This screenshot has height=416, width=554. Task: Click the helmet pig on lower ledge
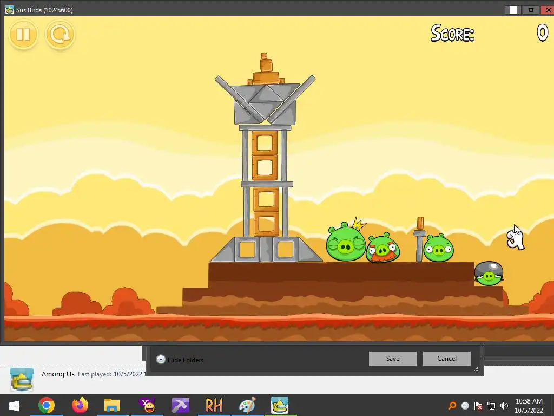click(489, 274)
